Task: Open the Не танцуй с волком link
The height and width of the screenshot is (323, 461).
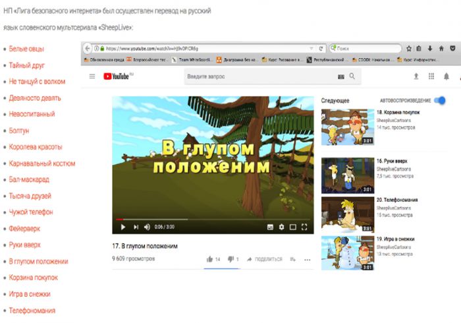Action: (x=37, y=82)
